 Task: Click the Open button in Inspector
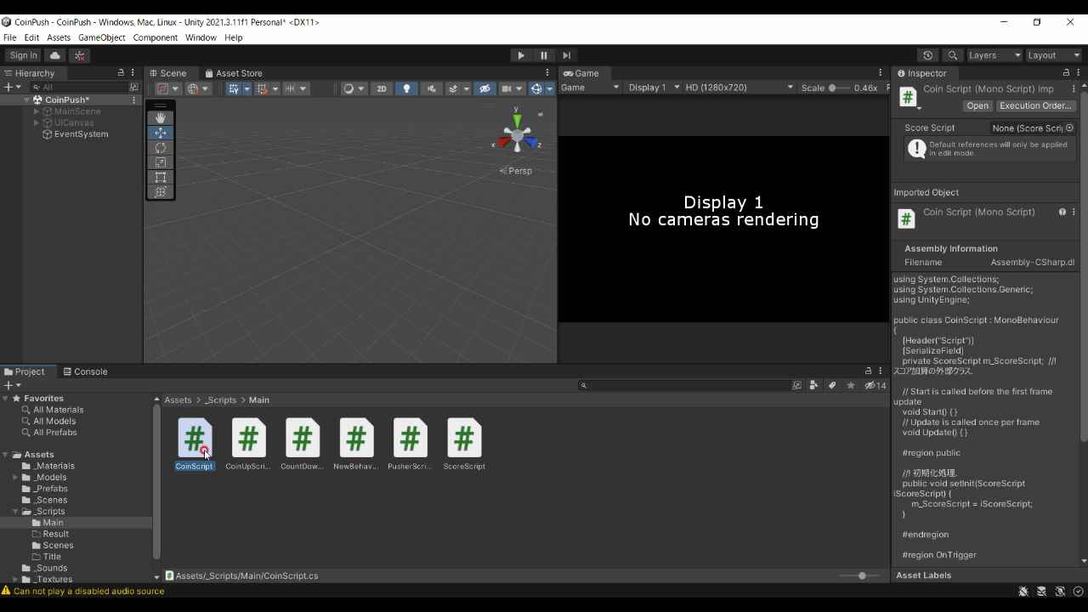coord(977,106)
